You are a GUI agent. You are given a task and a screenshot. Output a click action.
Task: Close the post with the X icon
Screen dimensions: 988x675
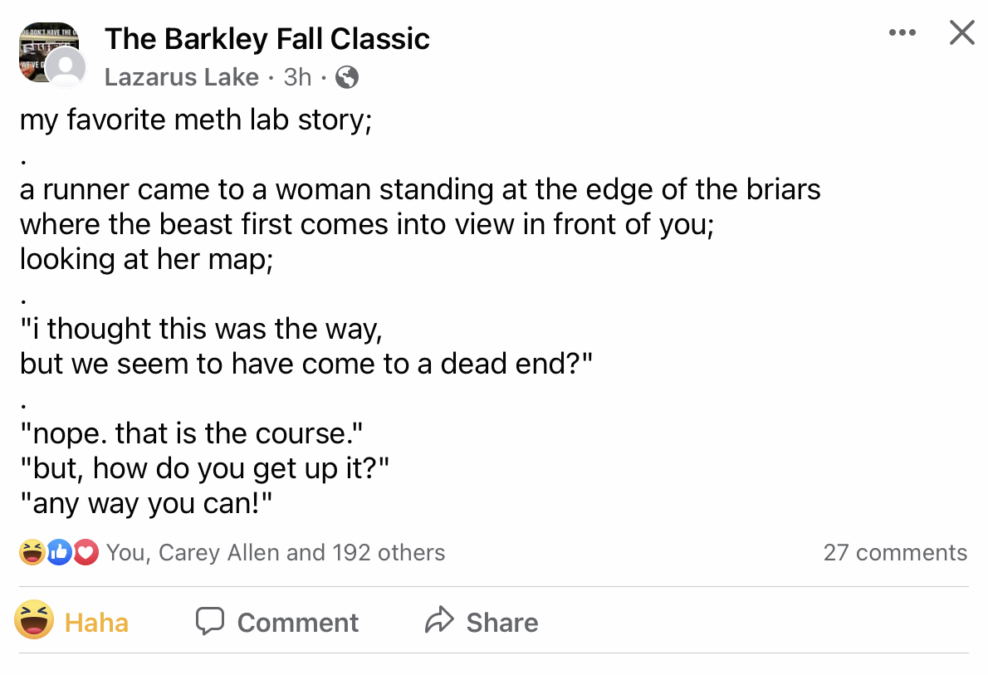tap(961, 33)
